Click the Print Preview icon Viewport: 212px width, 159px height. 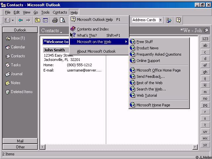[62, 20]
